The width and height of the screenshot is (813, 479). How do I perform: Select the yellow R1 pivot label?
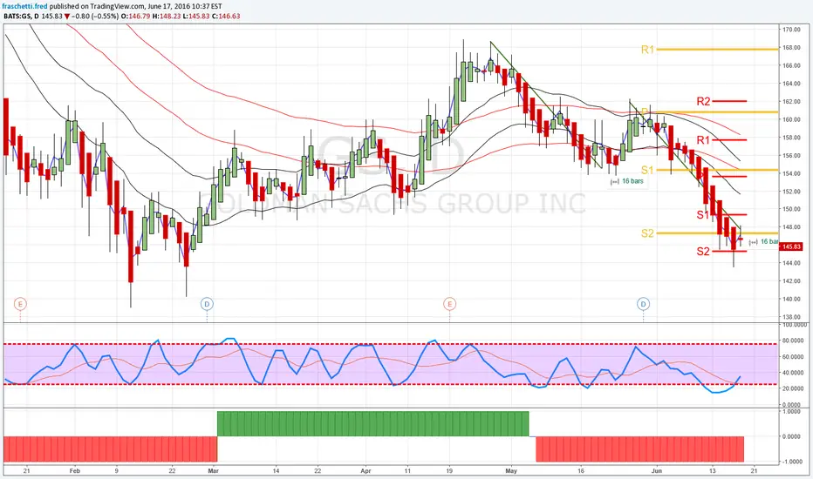[647, 50]
